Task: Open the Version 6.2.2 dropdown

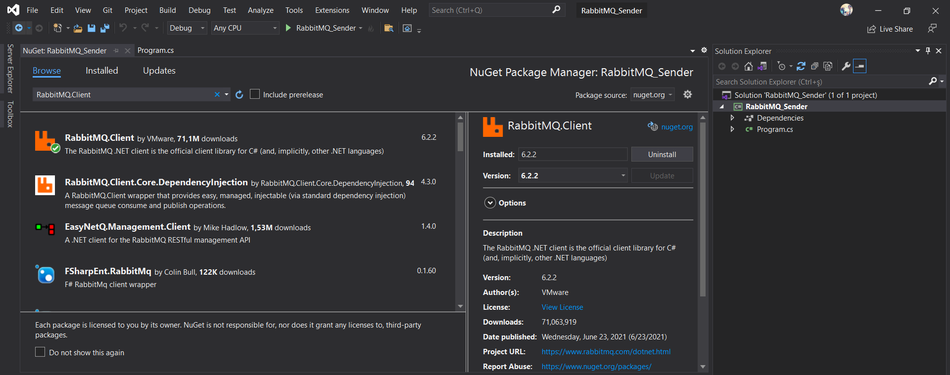Action: click(572, 176)
